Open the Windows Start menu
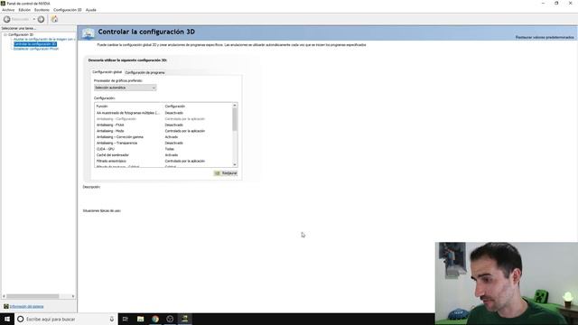Screen dimensions: 578x325 pos(7,319)
